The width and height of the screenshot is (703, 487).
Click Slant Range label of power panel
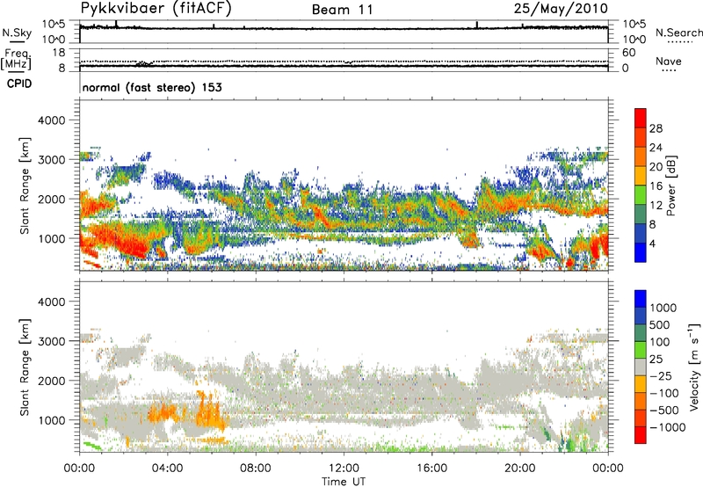coord(25,185)
